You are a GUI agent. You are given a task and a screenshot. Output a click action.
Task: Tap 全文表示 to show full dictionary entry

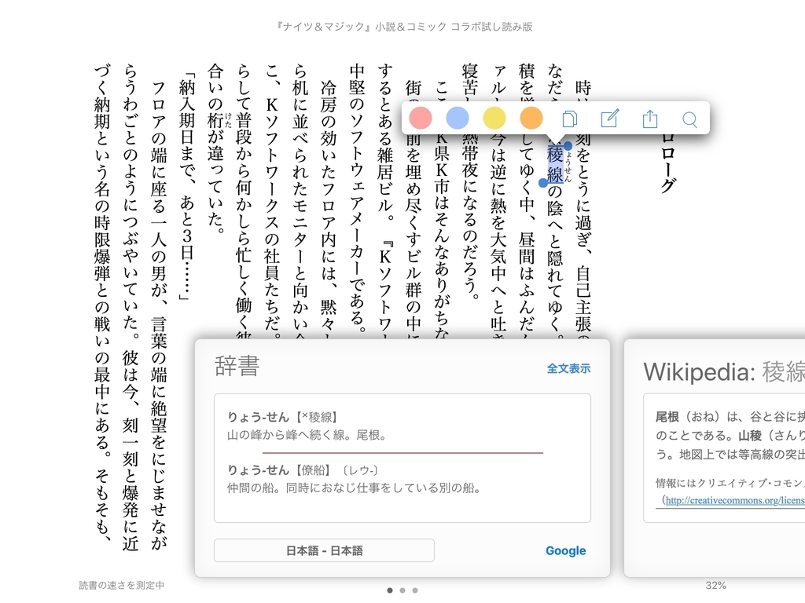point(569,367)
